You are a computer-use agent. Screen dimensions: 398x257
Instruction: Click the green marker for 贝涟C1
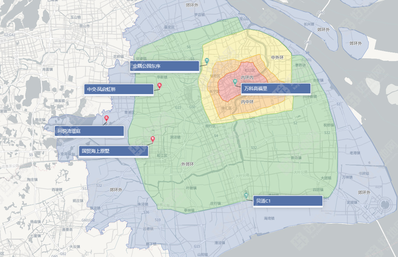(246, 195)
